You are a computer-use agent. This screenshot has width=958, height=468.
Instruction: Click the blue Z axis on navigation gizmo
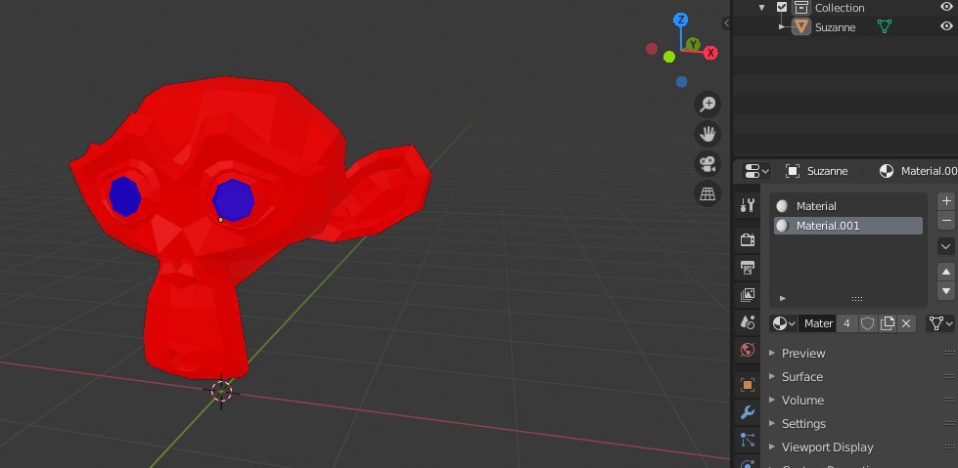(x=681, y=20)
